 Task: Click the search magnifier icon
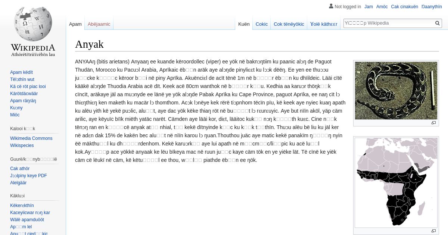[438, 23]
